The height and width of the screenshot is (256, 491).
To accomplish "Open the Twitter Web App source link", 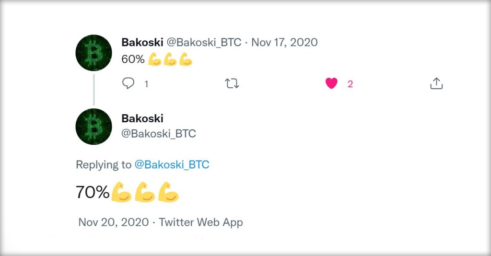I will 201,222.
